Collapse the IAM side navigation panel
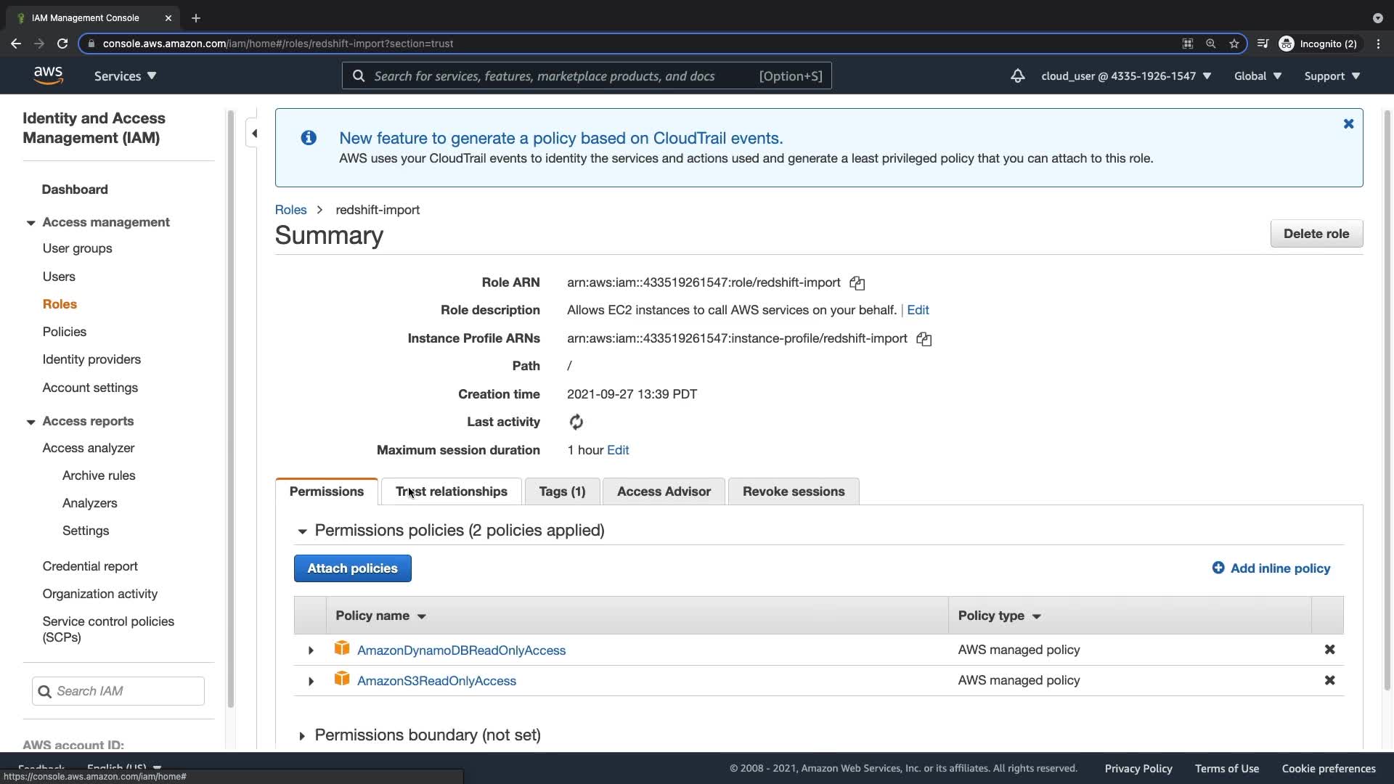 point(254,134)
